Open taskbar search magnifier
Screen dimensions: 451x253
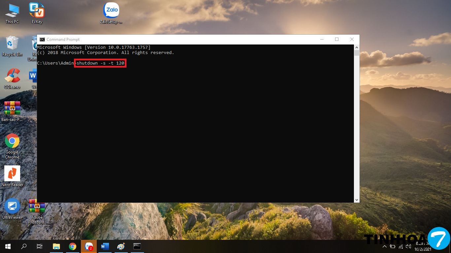pyautogui.click(x=24, y=246)
